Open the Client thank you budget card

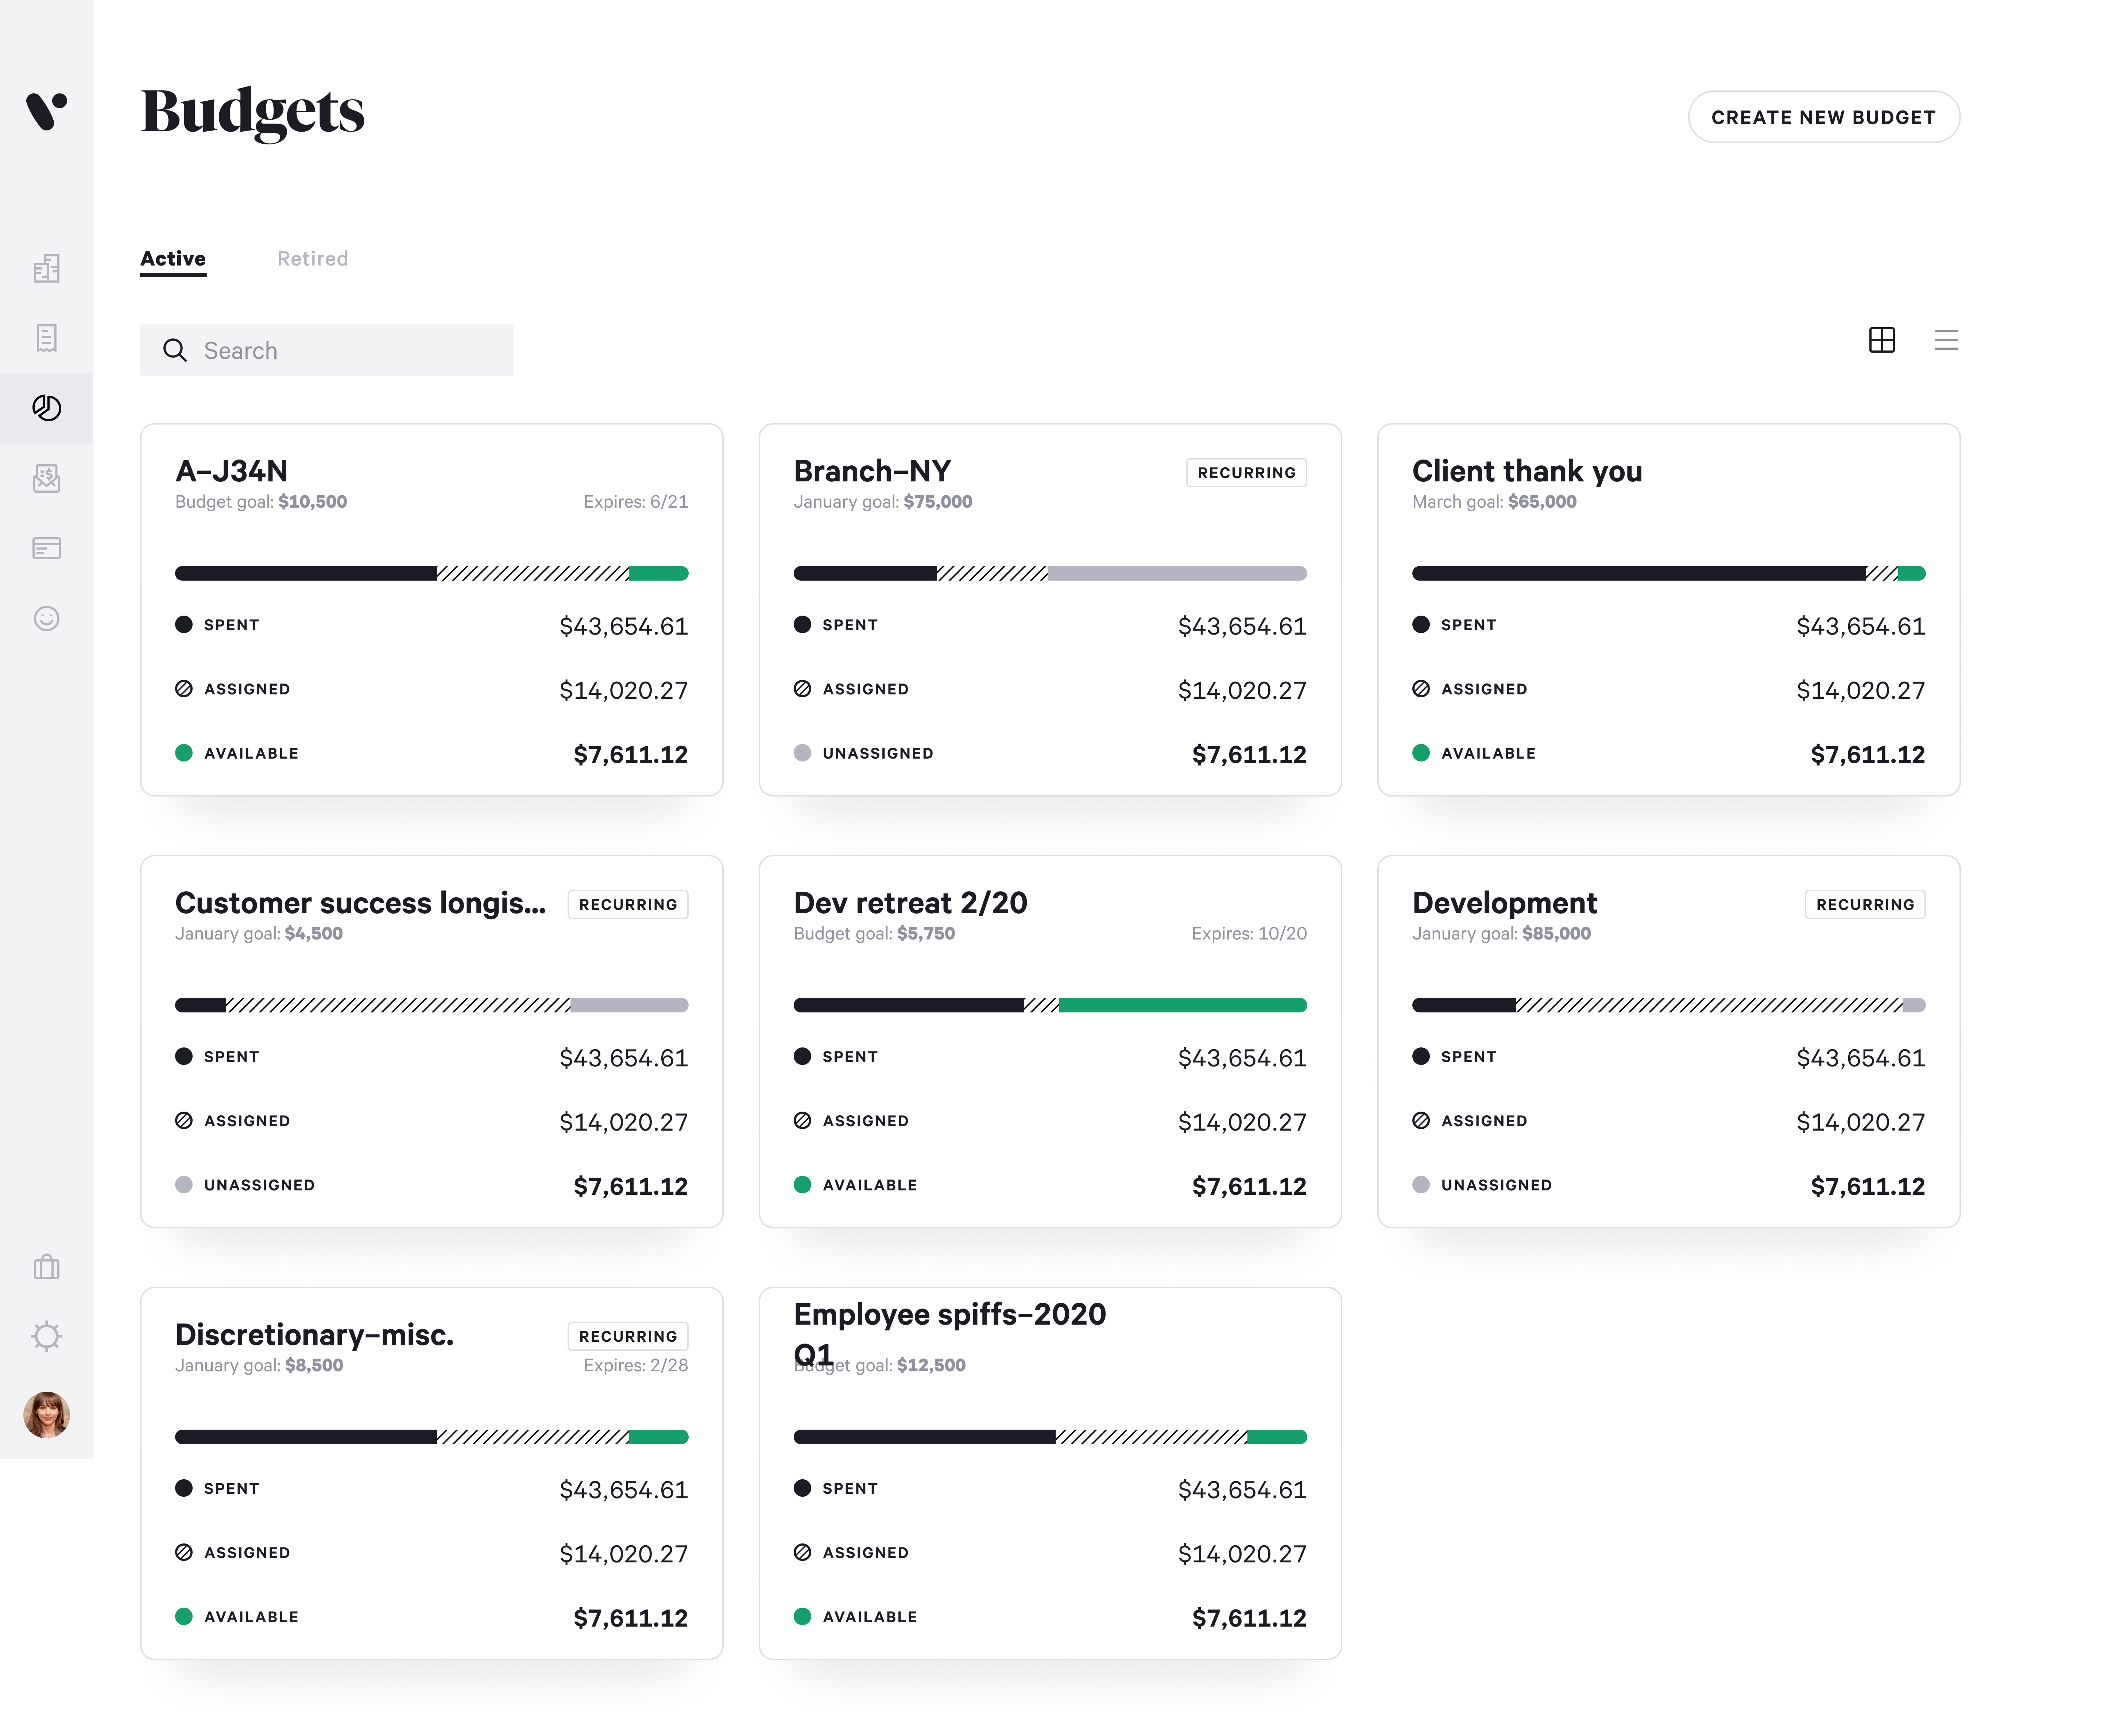point(1526,471)
